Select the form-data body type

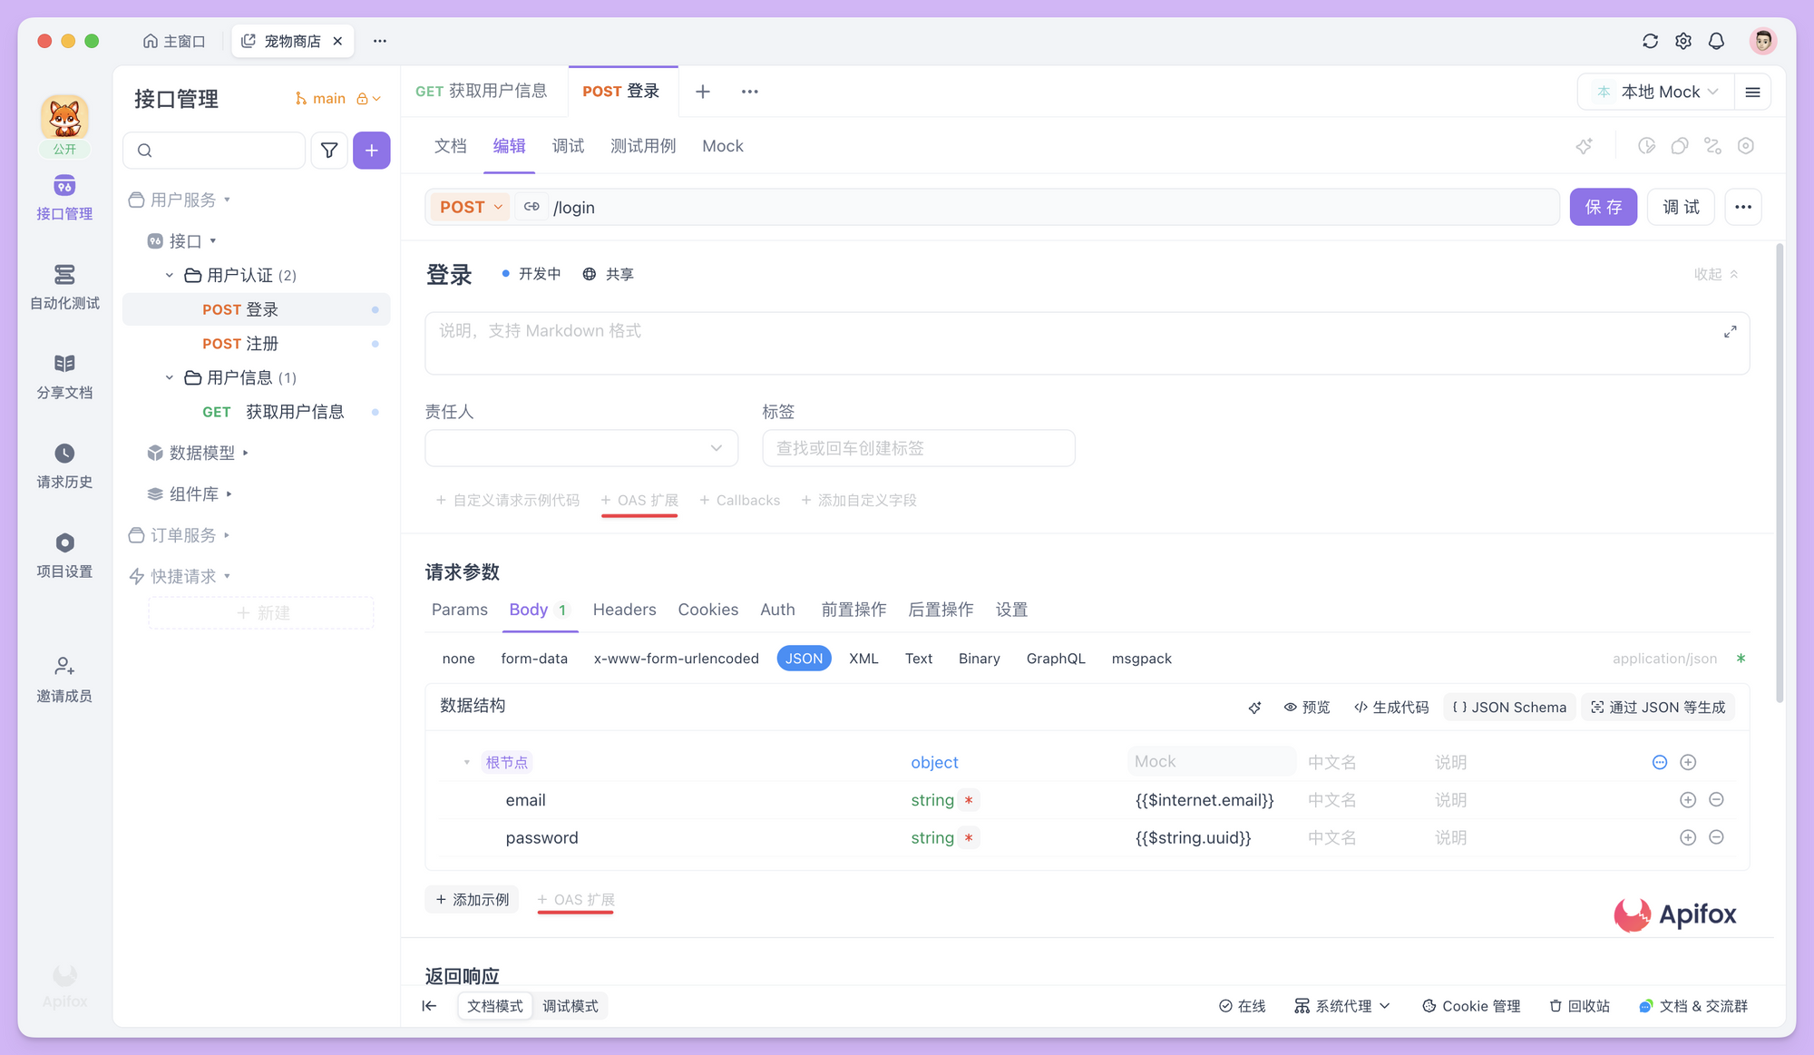coord(535,658)
